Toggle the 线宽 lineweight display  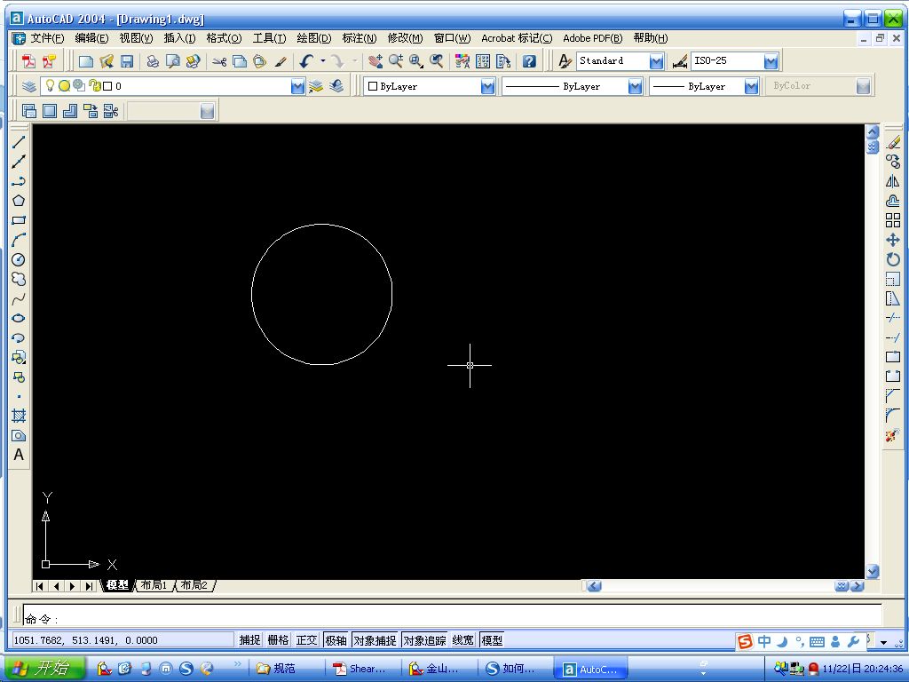click(462, 640)
